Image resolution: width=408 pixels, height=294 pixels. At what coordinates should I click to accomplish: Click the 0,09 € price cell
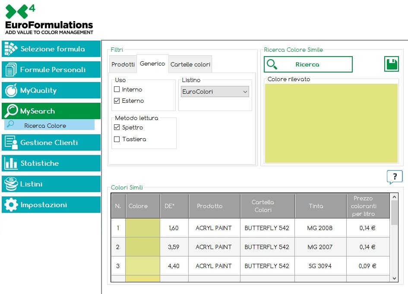[x=368, y=266]
